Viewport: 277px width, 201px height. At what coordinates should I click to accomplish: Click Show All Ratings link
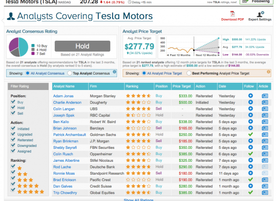point(138,200)
